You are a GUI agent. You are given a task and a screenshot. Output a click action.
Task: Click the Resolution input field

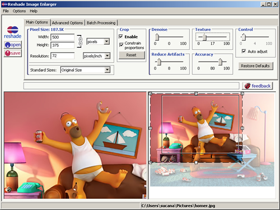click(x=63, y=56)
